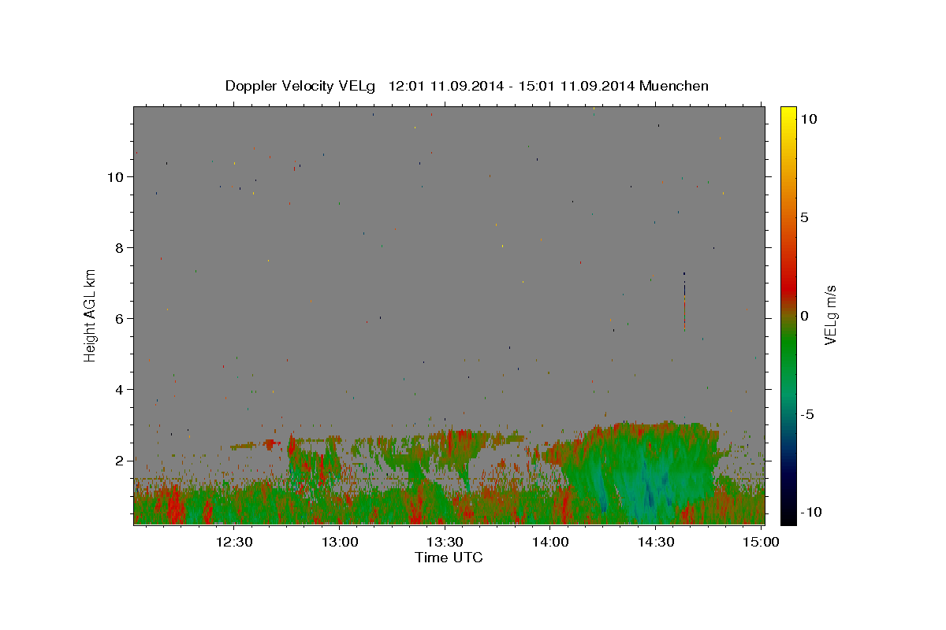946x630 pixels.
Task: Click the blue-green downdraft core near 14:30
Action: tap(650, 488)
